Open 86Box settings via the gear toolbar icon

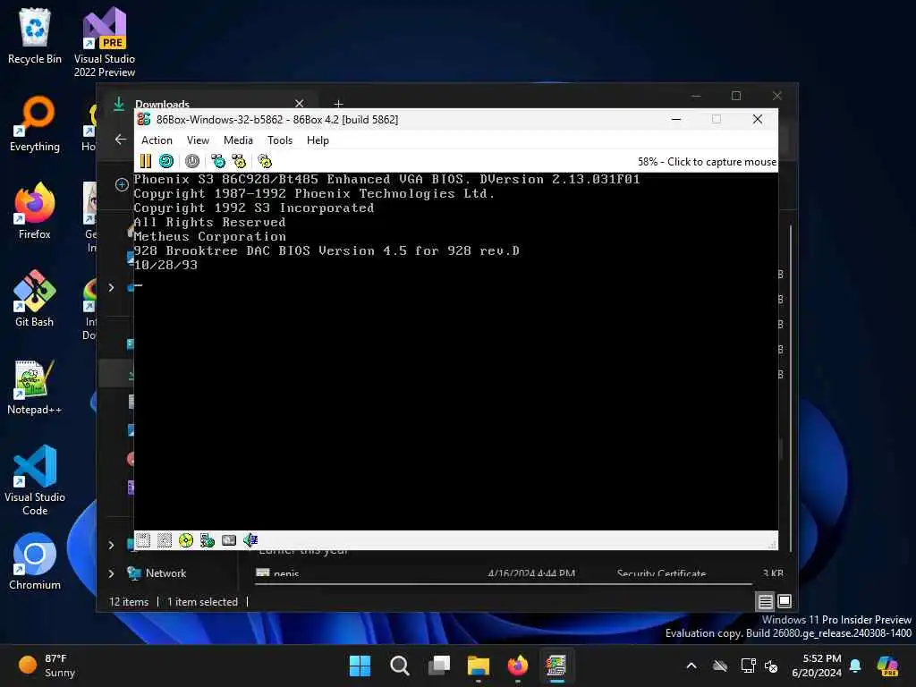[265, 161]
